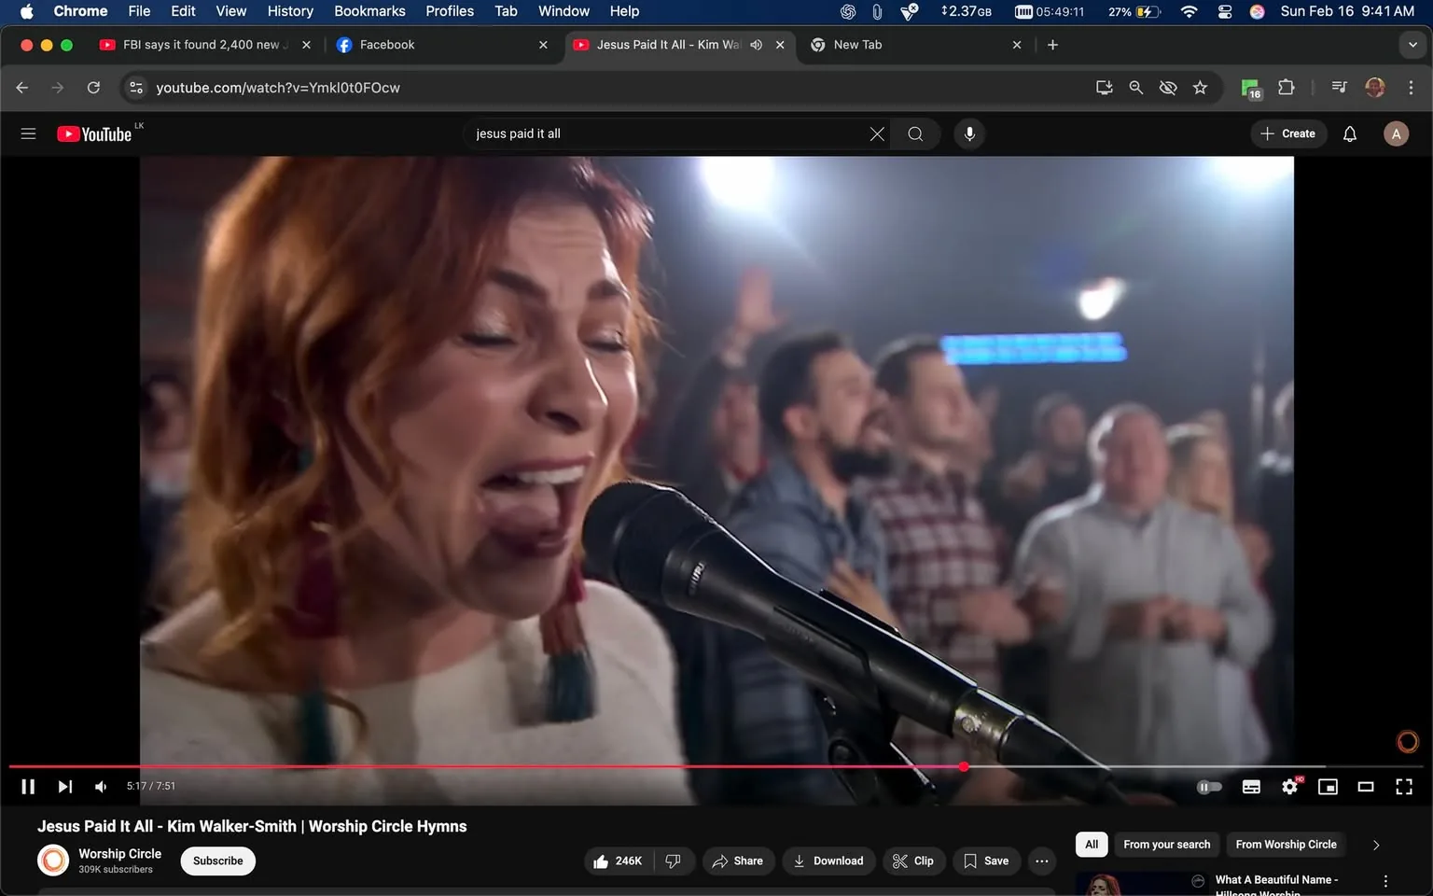Show more filter chips with the right arrow
This screenshot has width=1433, height=896.
1375,845
